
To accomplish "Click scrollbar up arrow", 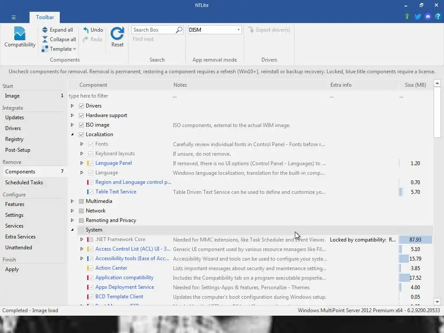I will click(437, 83).
